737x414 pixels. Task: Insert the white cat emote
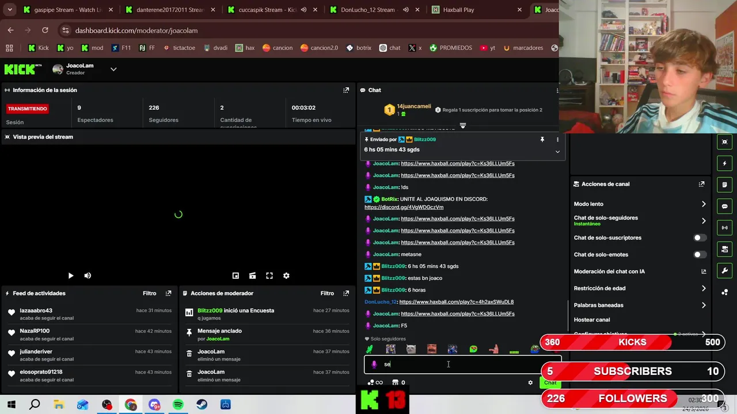point(411,349)
